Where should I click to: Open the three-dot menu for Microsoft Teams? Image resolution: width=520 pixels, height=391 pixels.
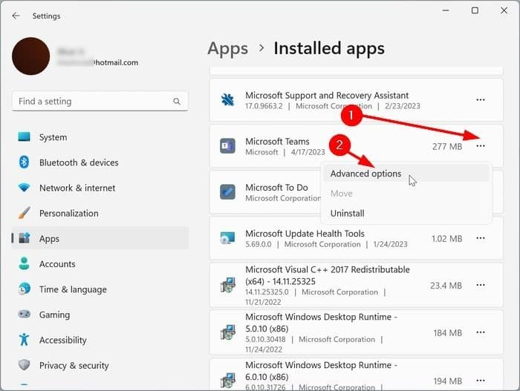(481, 146)
